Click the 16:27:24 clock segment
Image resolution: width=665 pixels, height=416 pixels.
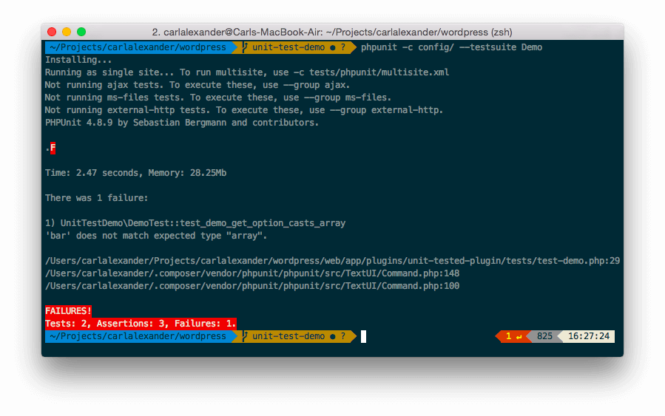coord(588,336)
